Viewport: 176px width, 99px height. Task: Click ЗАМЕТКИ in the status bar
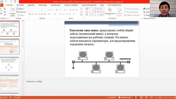[111, 97]
